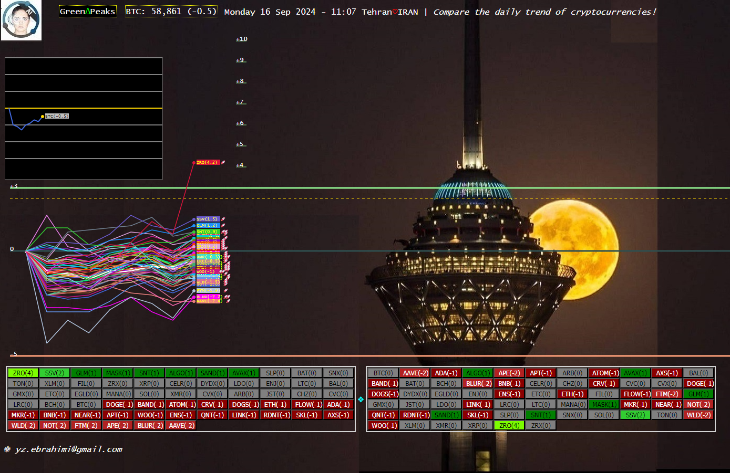Click the pencil icon next to the SSV(1.5) label

pos(223,219)
